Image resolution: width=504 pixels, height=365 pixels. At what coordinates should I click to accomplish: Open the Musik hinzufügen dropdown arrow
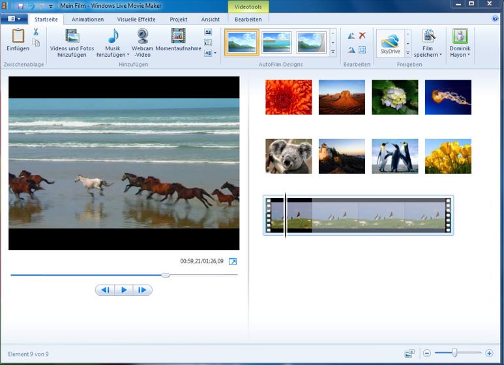(128, 55)
